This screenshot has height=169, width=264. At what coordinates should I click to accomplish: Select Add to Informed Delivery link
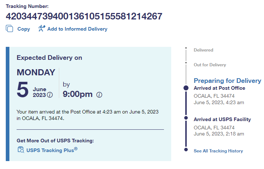[x=77, y=29]
